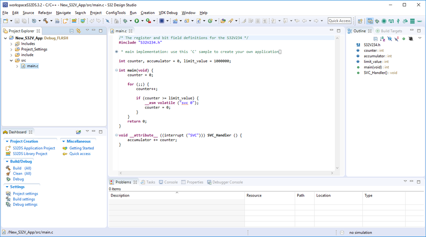Viewport: 426px width, 237px height.
Task: Toggle Link with Editor in Project Explorer
Action: pyautogui.click(x=78, y=31)
